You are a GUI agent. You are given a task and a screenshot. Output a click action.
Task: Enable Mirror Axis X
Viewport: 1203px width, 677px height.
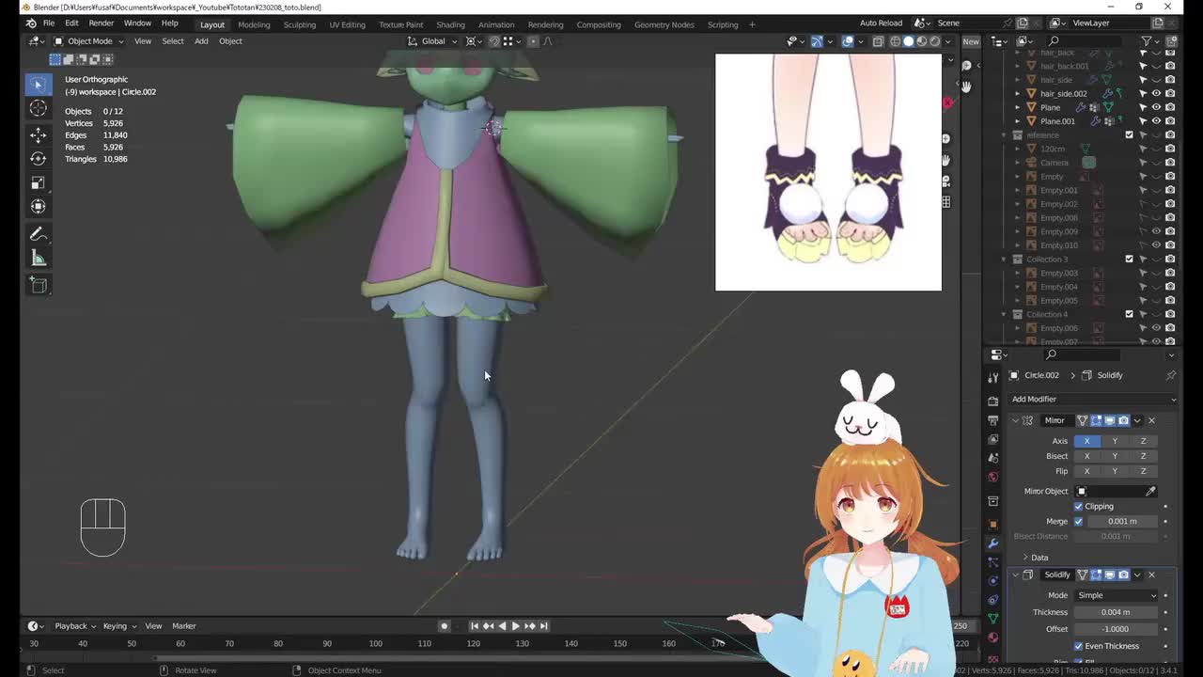tap(1086, 441)
